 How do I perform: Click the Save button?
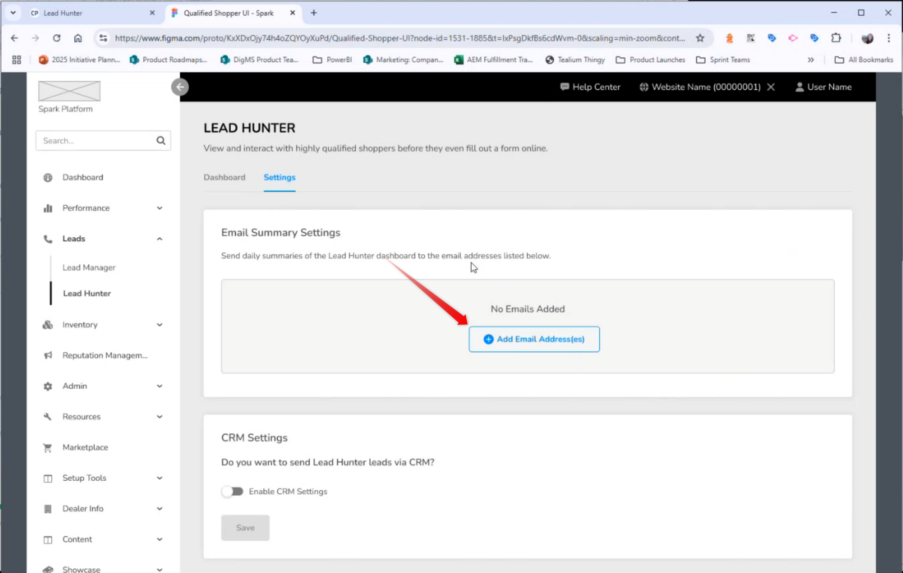tap(245, 528)
